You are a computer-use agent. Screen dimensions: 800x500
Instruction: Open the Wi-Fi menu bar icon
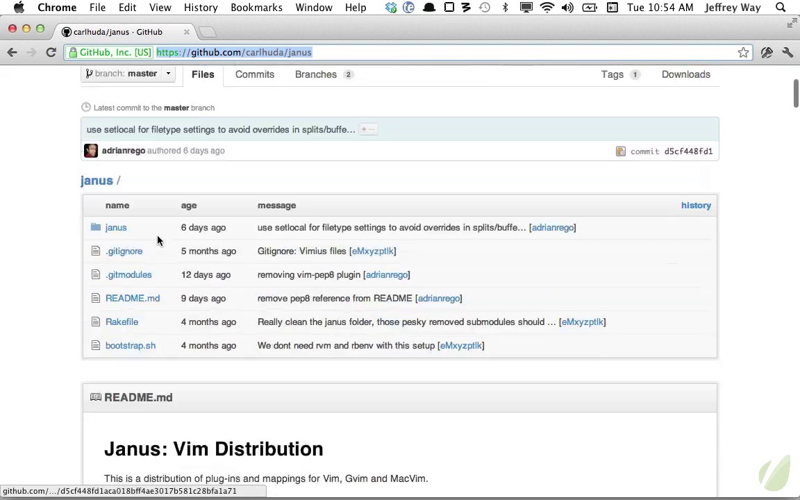coord(547,7)
